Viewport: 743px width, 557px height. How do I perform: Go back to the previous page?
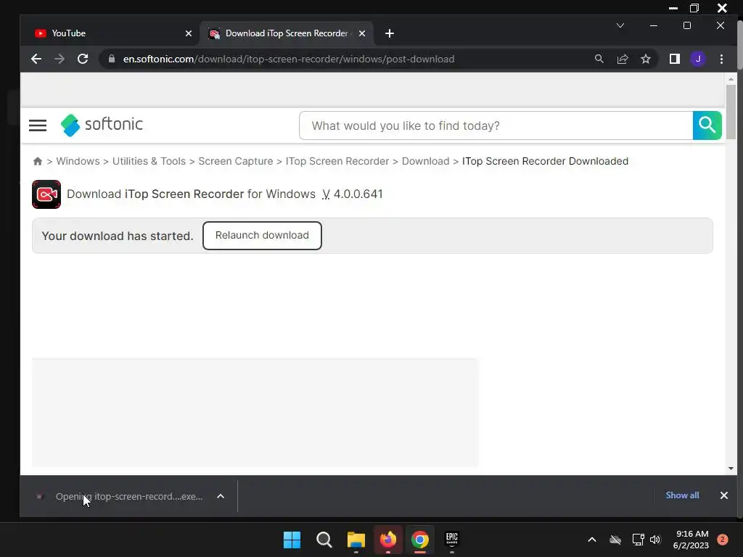coord(36,59)
